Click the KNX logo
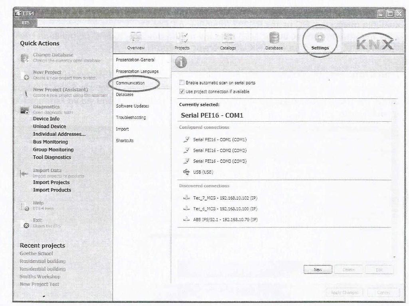This screenshot has height=306, width=409. click(375, 41)
